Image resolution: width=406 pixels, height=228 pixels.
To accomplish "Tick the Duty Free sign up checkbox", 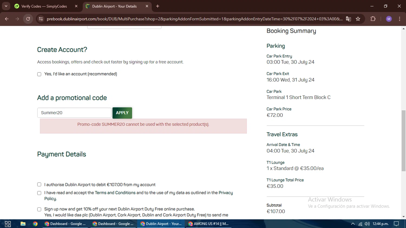I will (39, 209).
